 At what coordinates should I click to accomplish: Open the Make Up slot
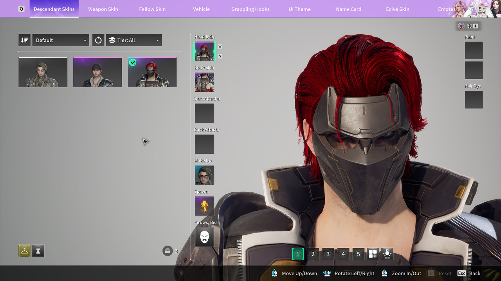pos(204,175)
